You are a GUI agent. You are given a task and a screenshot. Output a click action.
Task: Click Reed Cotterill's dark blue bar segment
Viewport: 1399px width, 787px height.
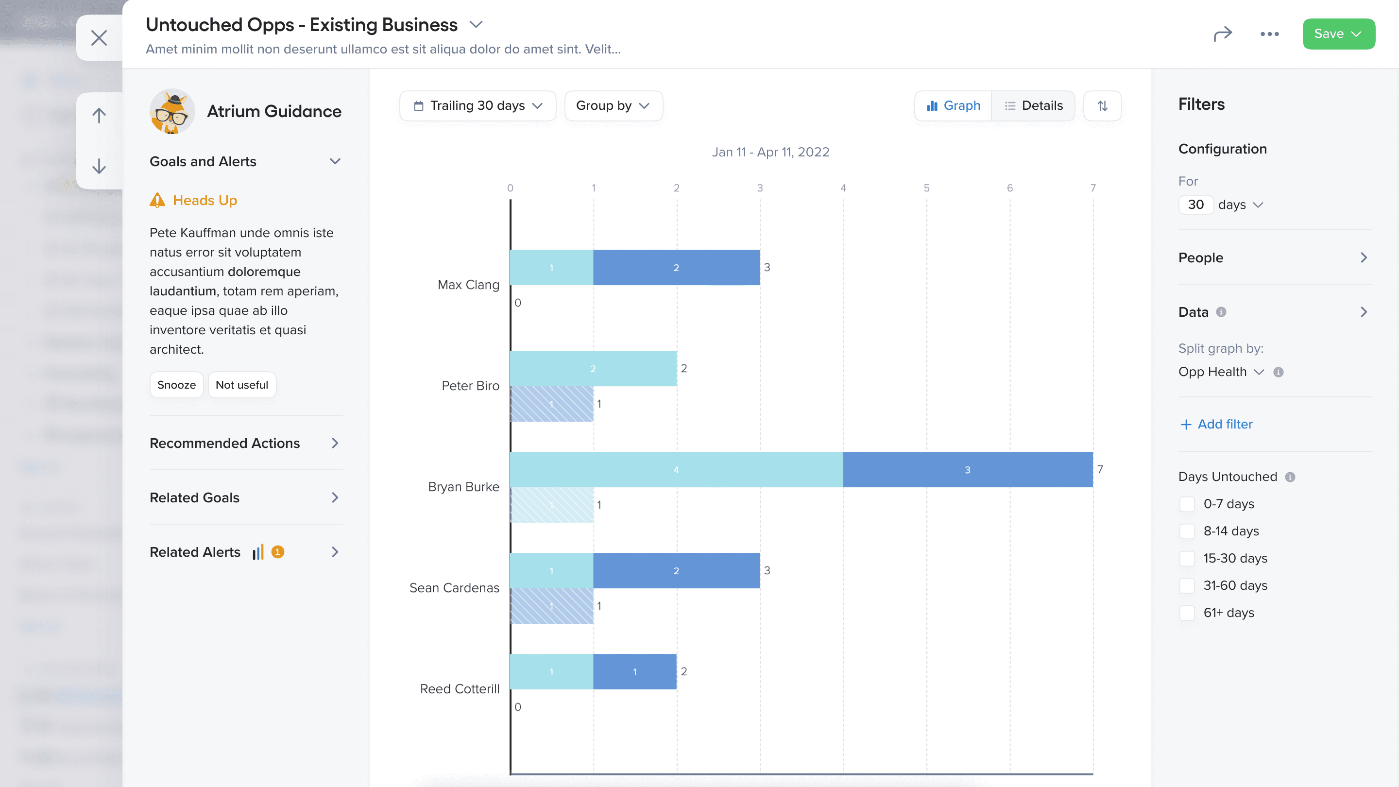coord(635,672)
